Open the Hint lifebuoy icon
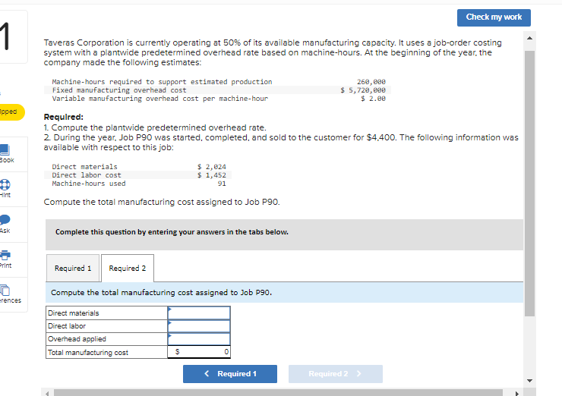Screen dimensions: 562x396 click(5, 184)
